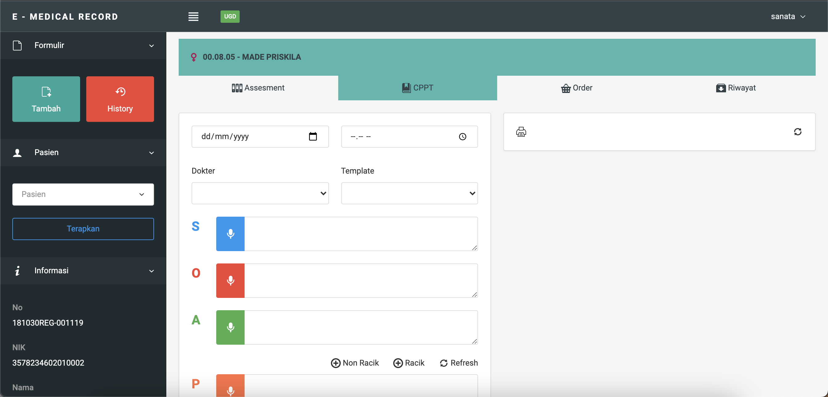Open the Template dropdown

point(409,193)
